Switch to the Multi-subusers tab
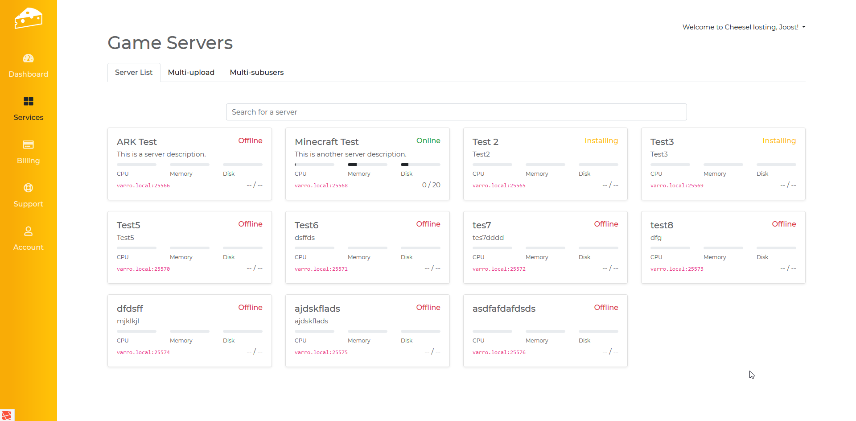Image resolution: width=856 pixels, height=421 pixels. (256, 73)
